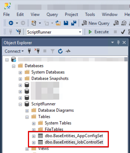Click the Navigate Forward arrow icon
Viewport: 130px width, 153px height.
pyautogui.click(x=23, y=23)
